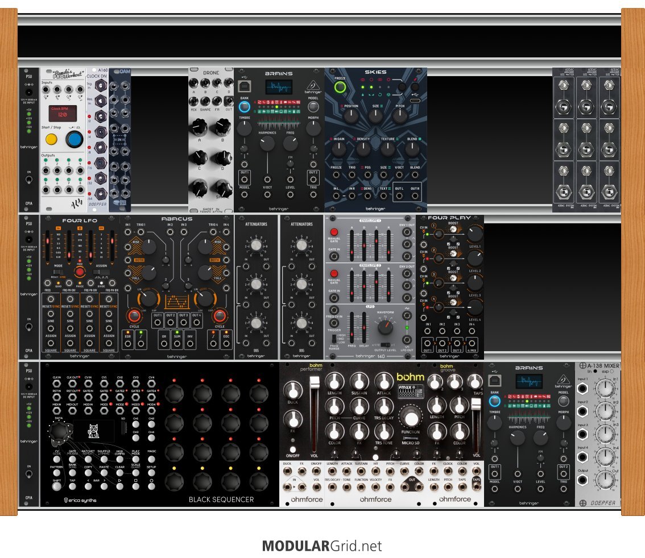Viewport: 645px width, 558px height.
Task: Toggle the Assign switch on Four LFO
Action: pyautogui.click(x=101, y=272)
